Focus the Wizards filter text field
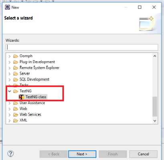Screen dimensions: 164x160 pyautogui.click(x=82, y=47)
